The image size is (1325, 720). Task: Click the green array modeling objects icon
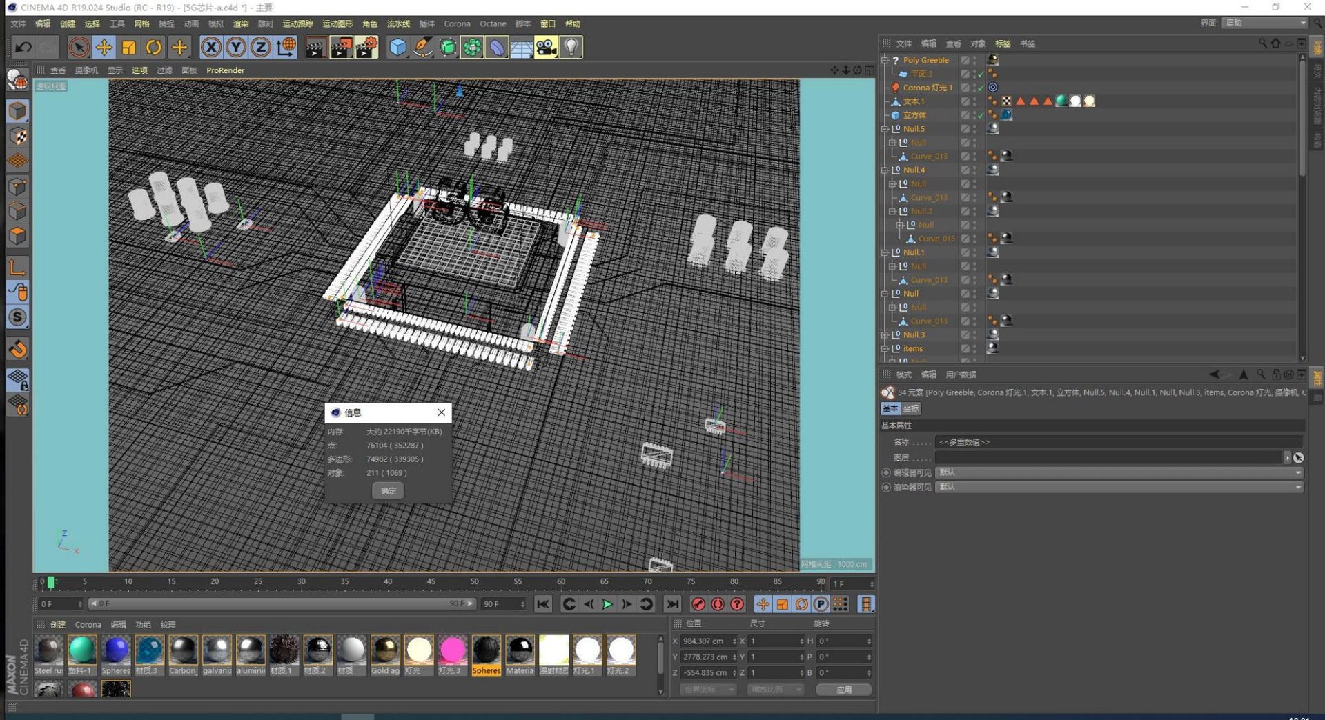pyautogui.click(x=473, y=47)
